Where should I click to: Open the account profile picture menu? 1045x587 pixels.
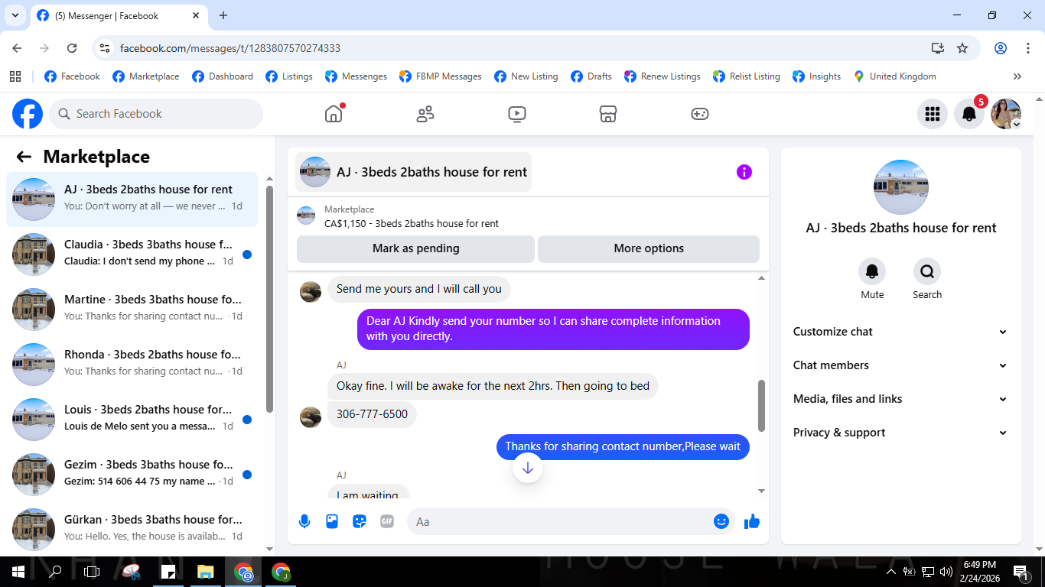click(x=1005, y=114)
